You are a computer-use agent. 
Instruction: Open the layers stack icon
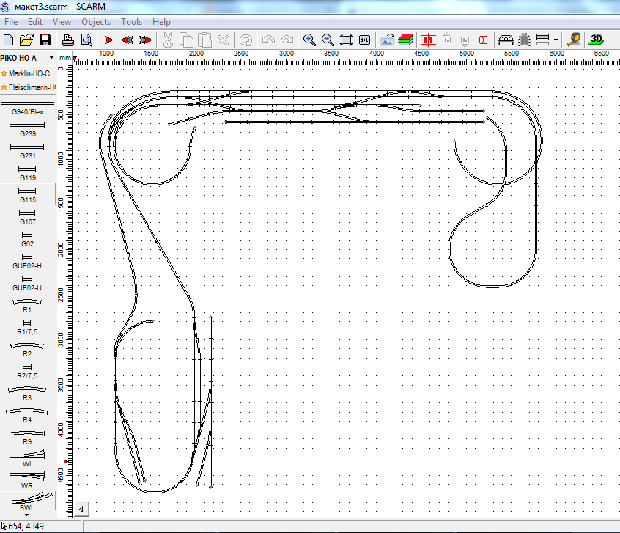click(406, 40)
